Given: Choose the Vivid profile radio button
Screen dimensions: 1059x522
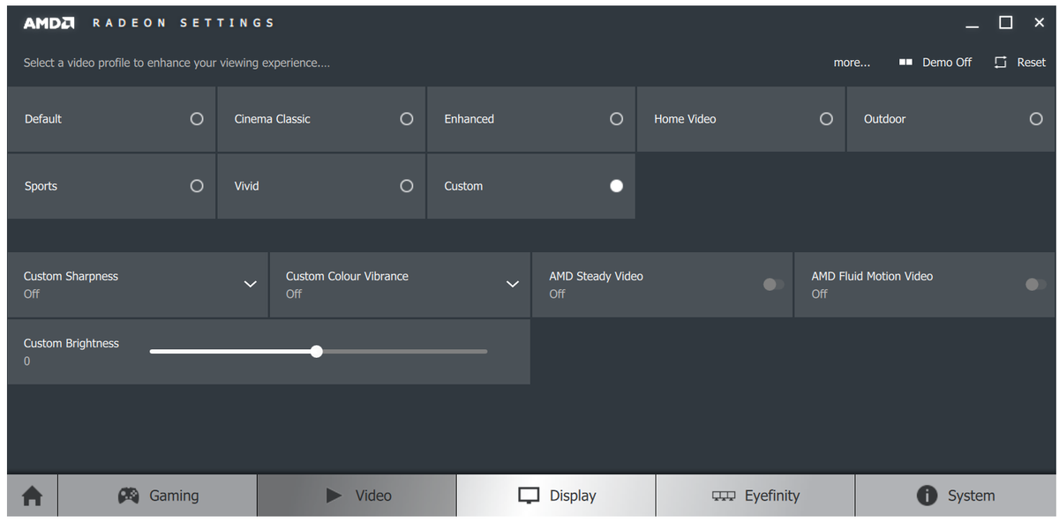Looking at the screenshot, I should pyautogui.click(x=406, y=186).
